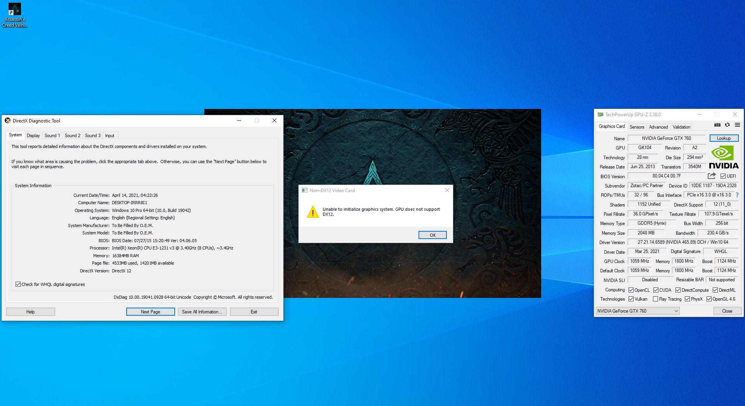Click the unable to initialize graphics message
Image resolution: width=745 pixels, height=406 pixels.
pos(381,212)
